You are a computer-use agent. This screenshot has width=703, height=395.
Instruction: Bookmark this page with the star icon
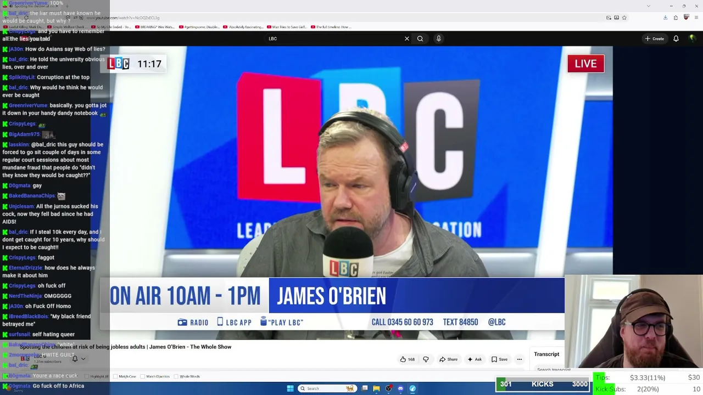coord(624,18)
